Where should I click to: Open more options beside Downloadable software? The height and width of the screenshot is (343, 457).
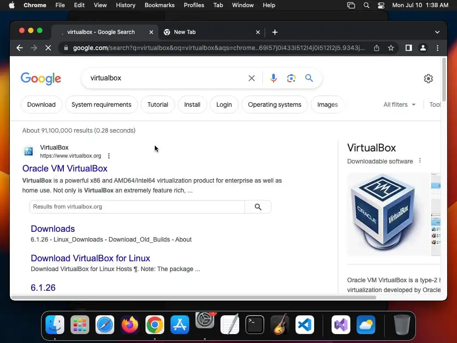tap(420, 160)
